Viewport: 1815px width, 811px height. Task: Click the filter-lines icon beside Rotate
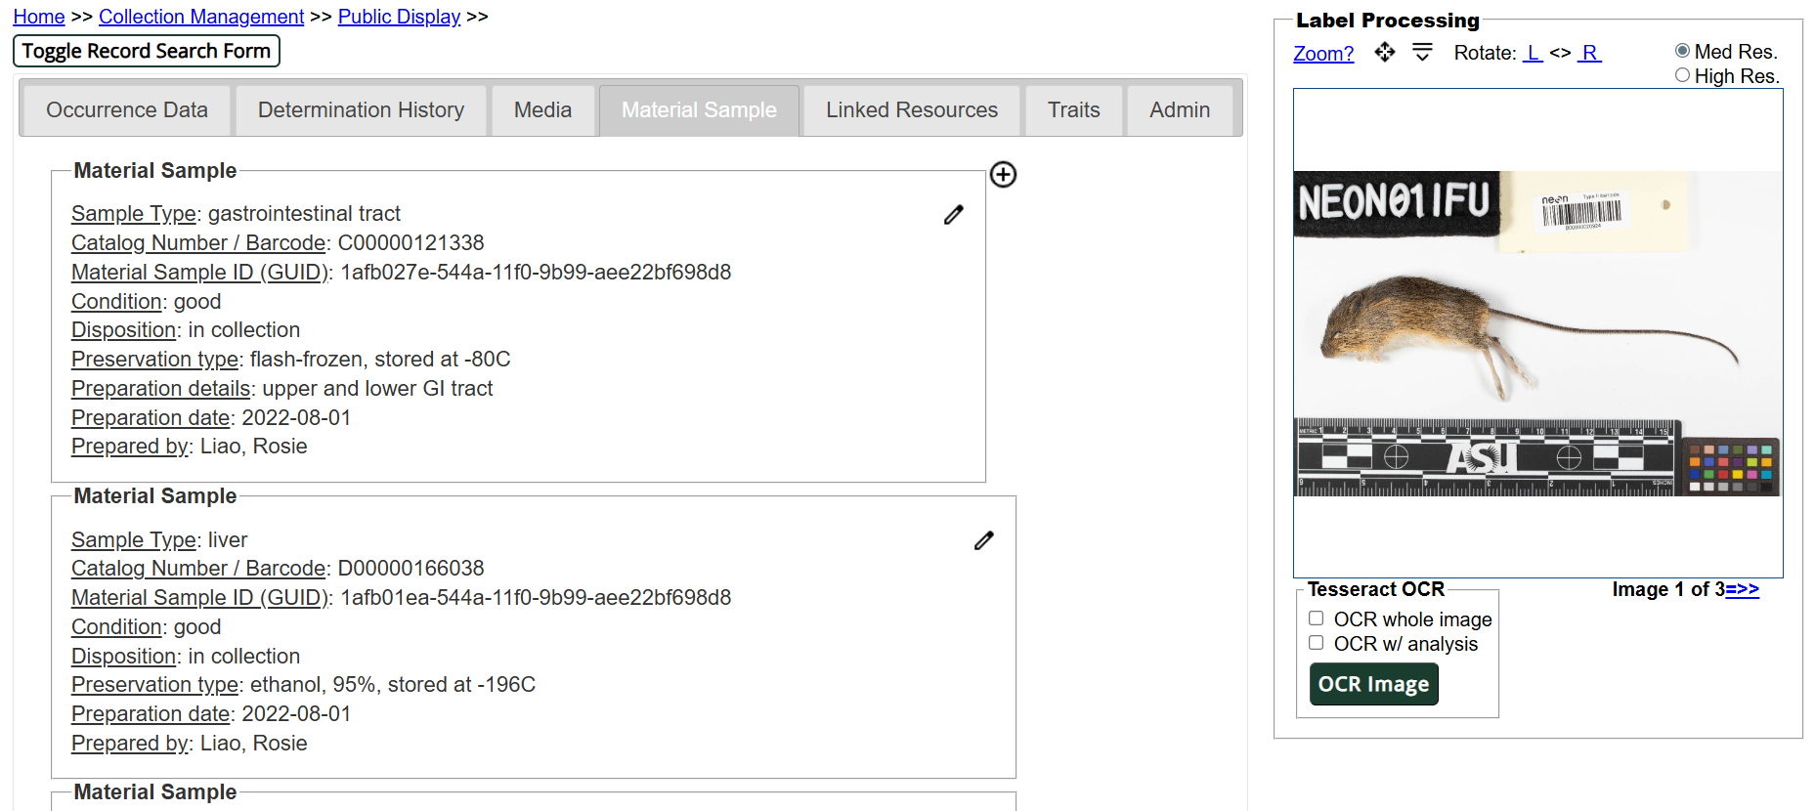[x=1422, y=53]
